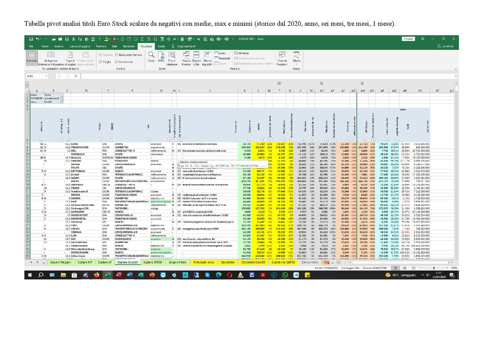Toggle the Intestazioni checkbox

[x=124, y=62]
